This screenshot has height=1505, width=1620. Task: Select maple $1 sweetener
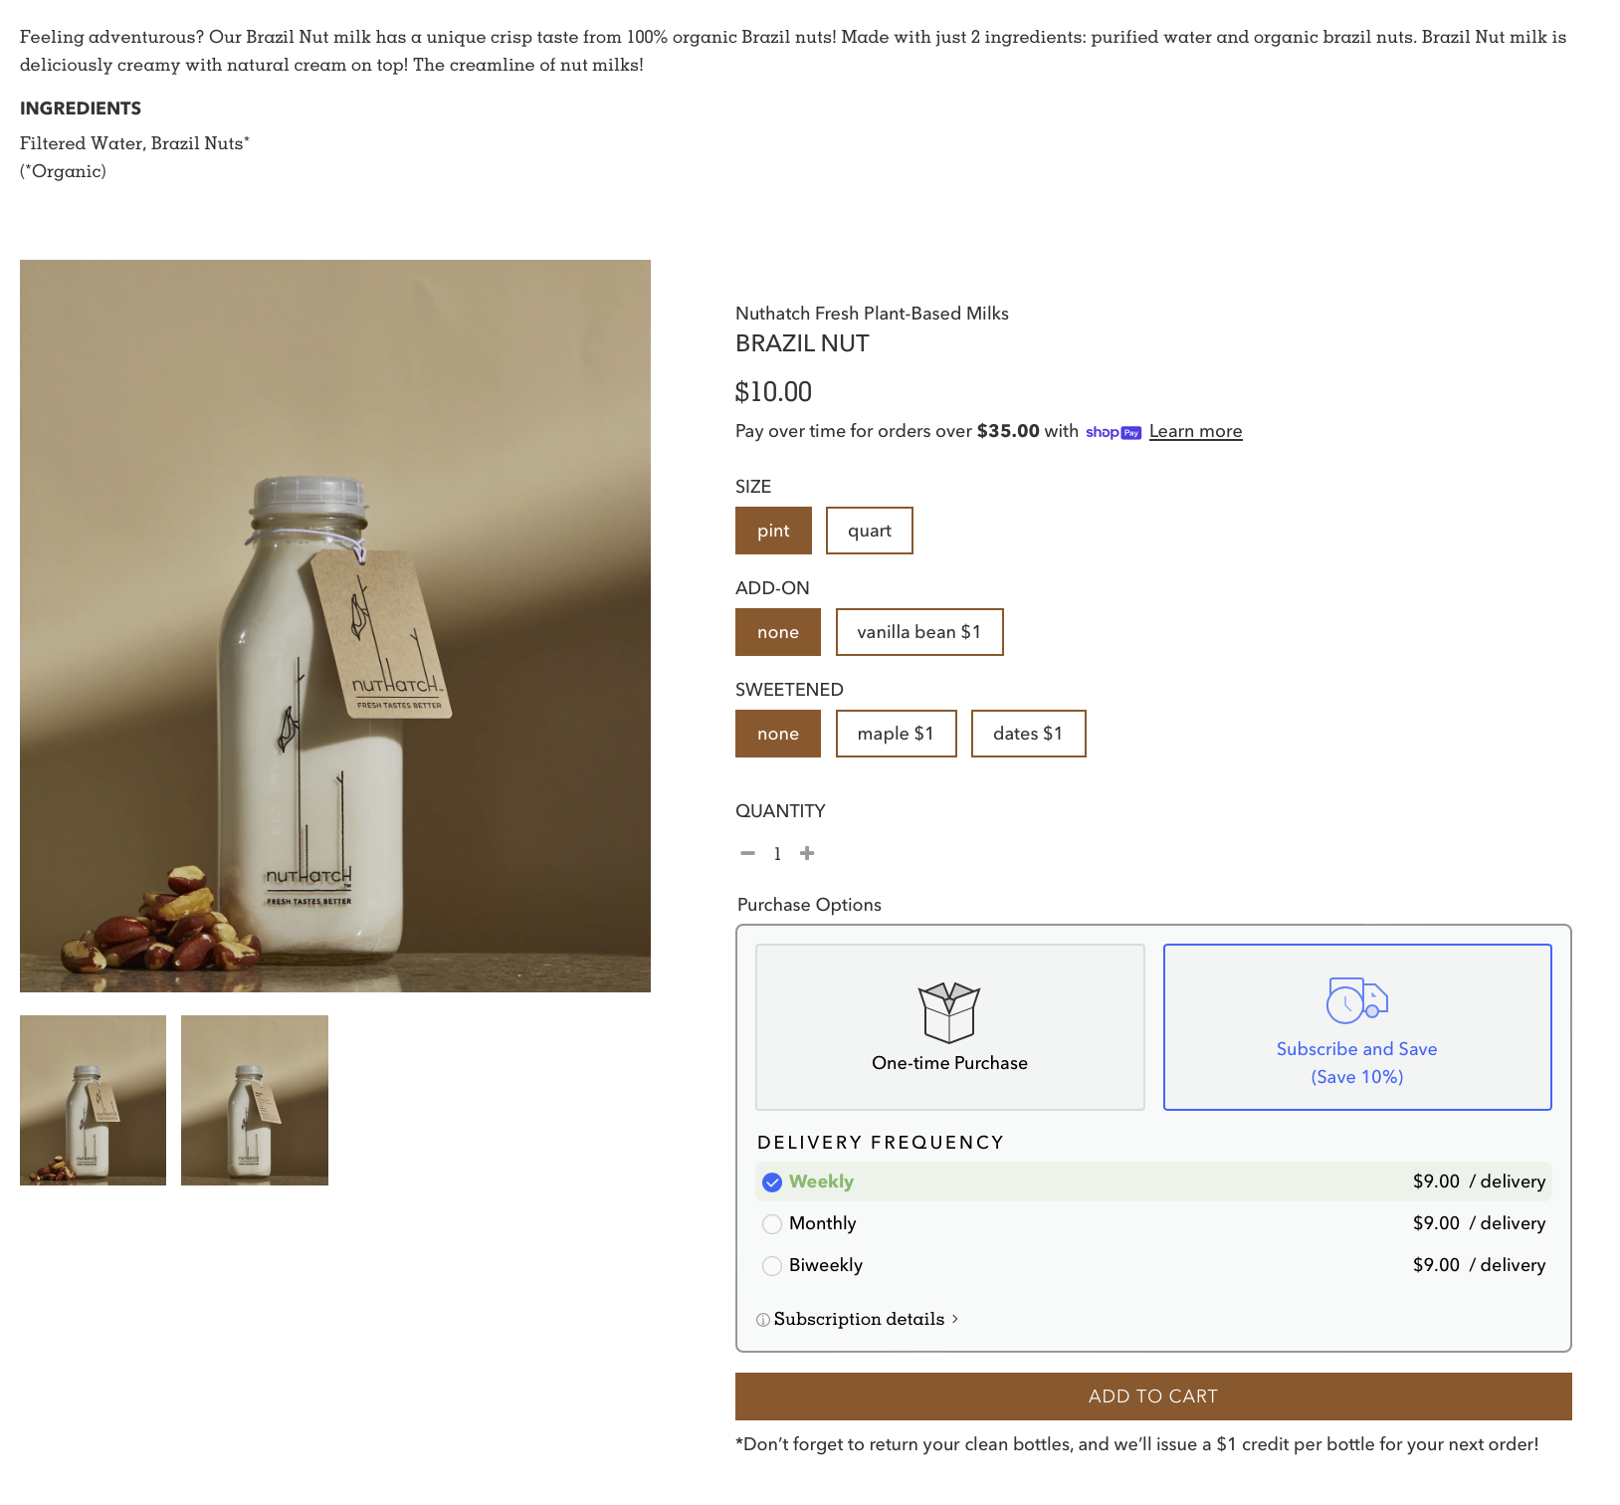click(896, 734)
